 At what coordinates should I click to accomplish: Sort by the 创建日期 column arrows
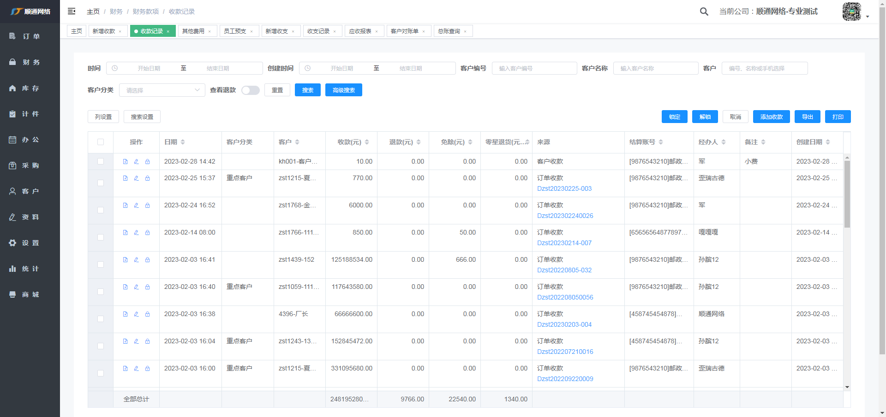click(x=828, y=142)
